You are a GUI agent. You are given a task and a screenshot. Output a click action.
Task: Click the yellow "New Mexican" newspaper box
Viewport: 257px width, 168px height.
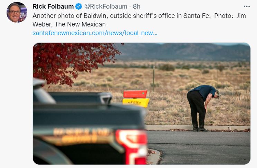(136, 102)
